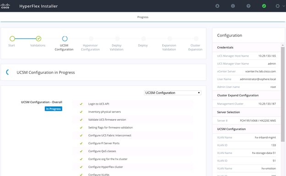286x176 pixels.
Task: Click the download icon in the top bar
Action: pos(217,6)
